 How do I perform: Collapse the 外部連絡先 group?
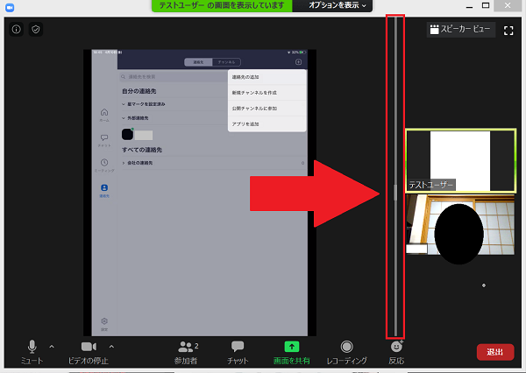click(124, 118)
